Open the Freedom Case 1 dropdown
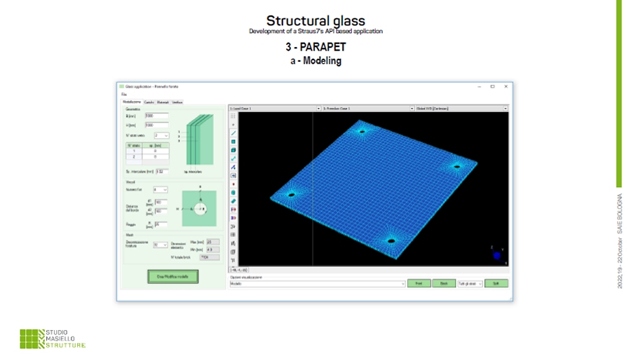Viewport: 631px width, 354px height. click(x=412, y=109)
